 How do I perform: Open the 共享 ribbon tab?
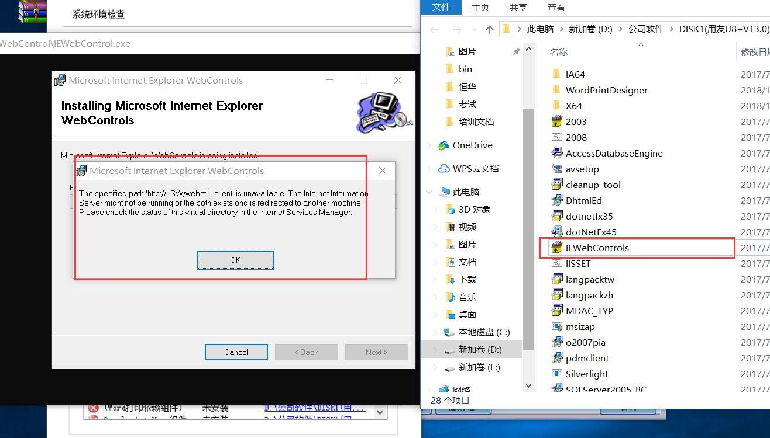pos(518,7)
